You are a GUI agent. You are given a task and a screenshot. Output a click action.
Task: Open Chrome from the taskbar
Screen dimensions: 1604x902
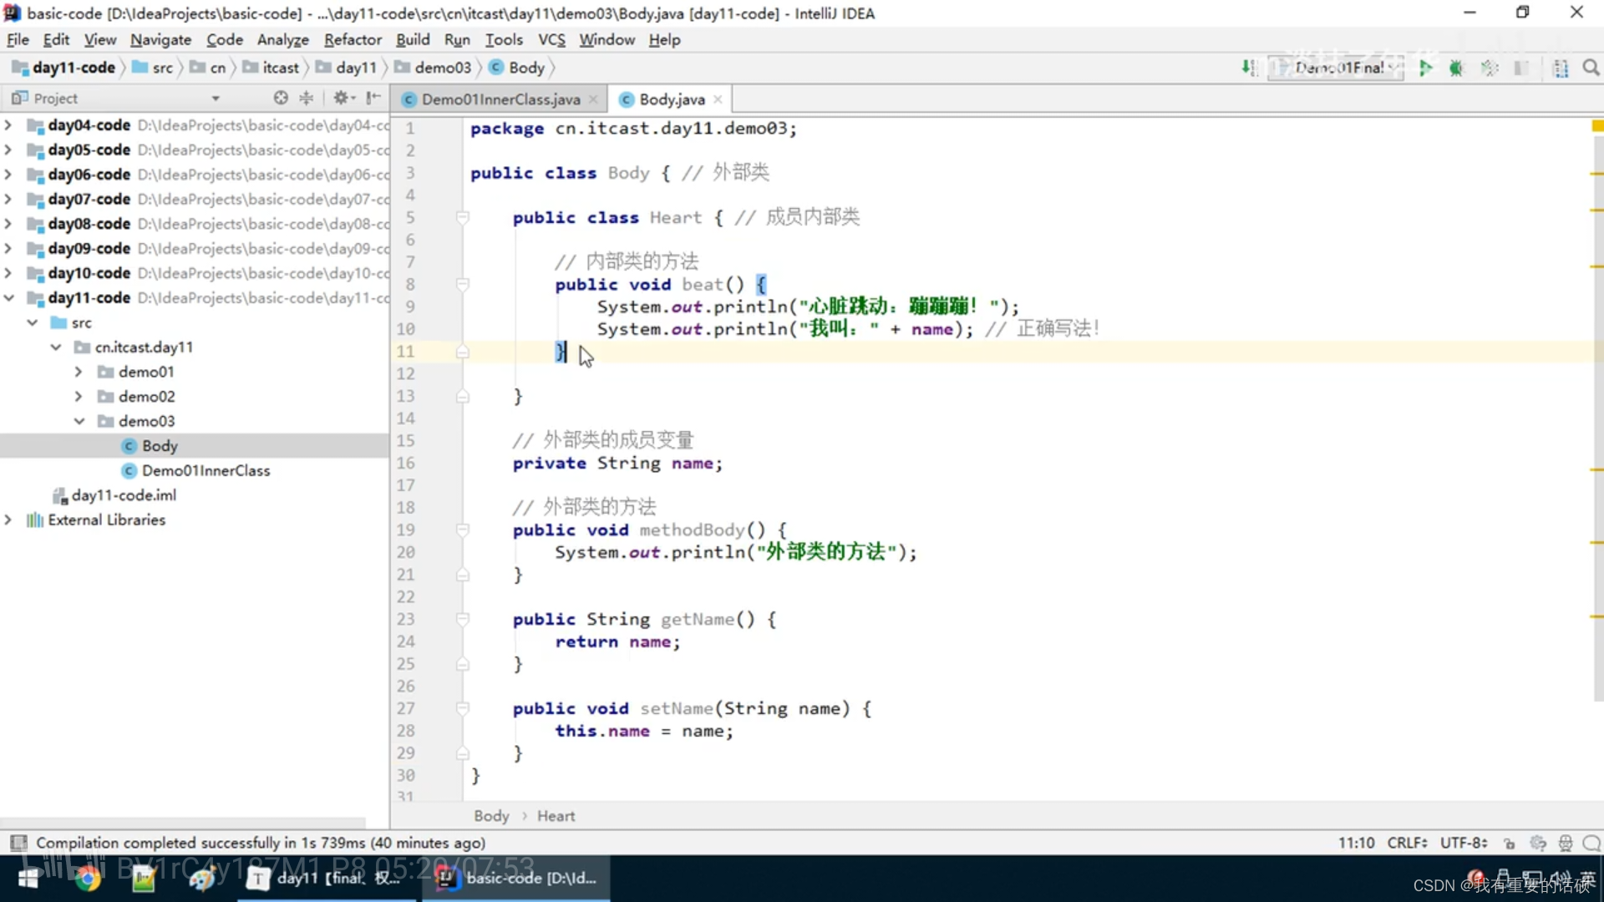(87, 879)
